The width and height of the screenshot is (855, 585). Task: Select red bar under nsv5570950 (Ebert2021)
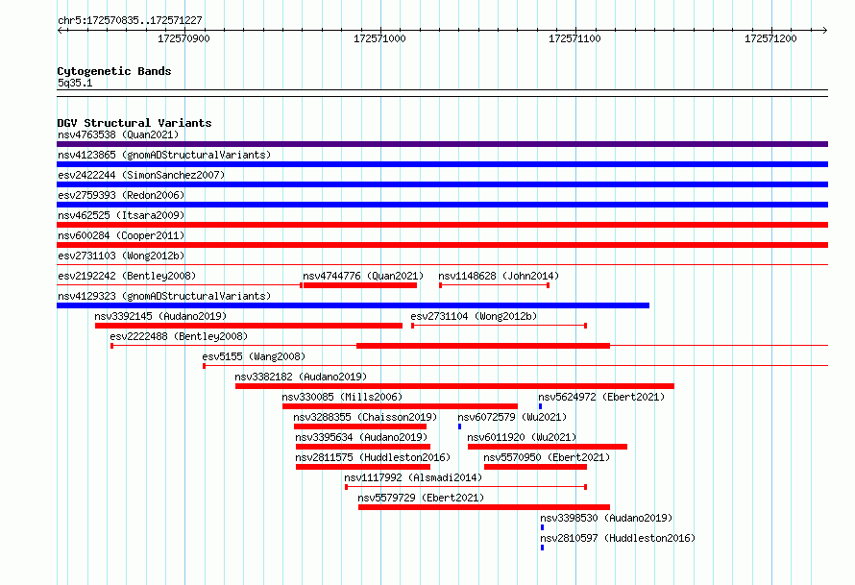click(x=535, y=467)
